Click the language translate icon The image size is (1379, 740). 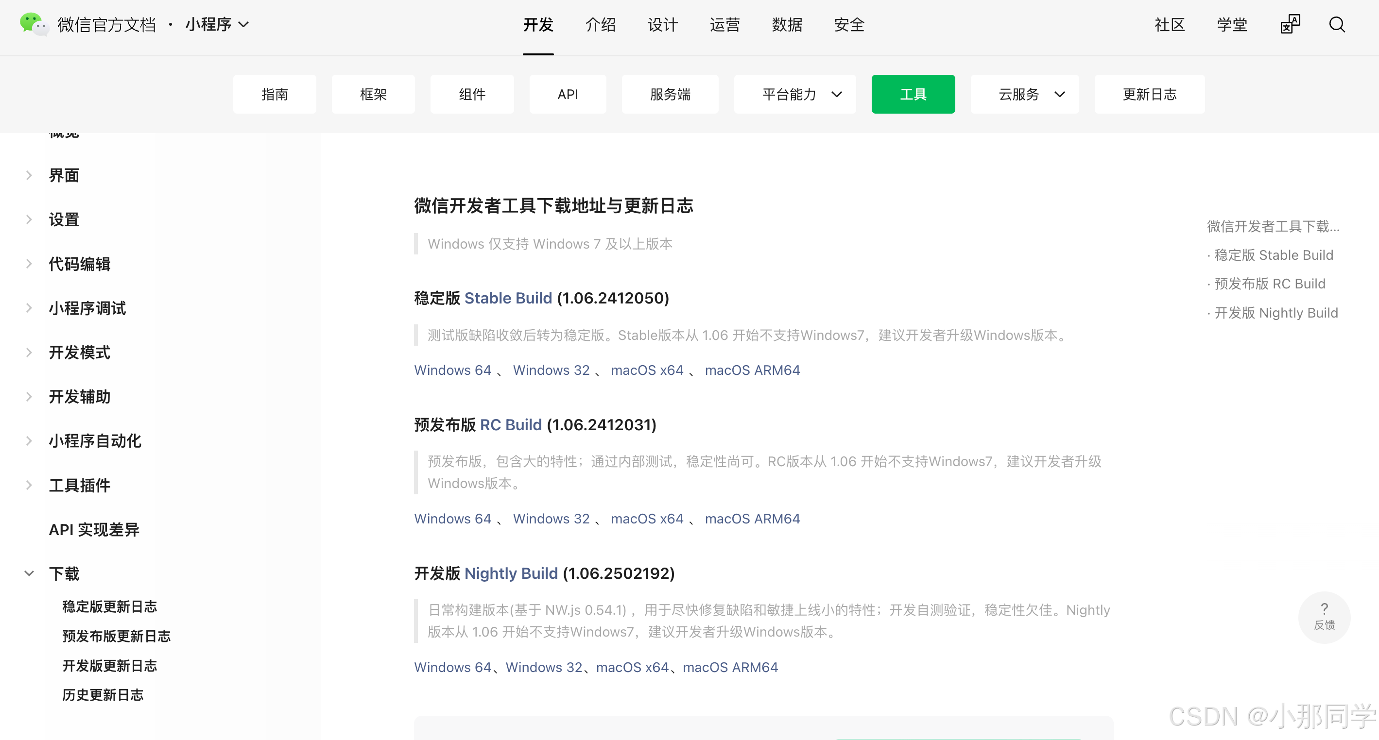[x=1290, y=25]
